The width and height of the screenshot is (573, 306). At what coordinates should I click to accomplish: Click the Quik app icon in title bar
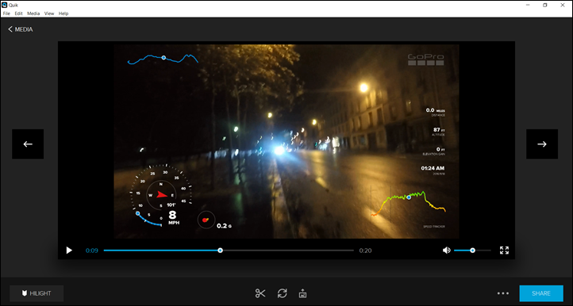pos(5,5)
